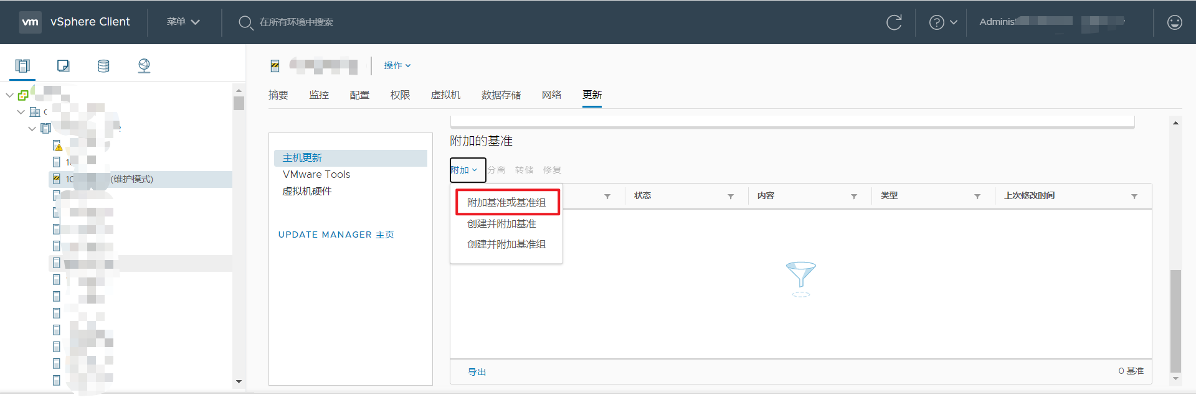Screen dimensions: 1196x400
Task: Toggle the 附加 dropdown button
Action: coord(468,170)
